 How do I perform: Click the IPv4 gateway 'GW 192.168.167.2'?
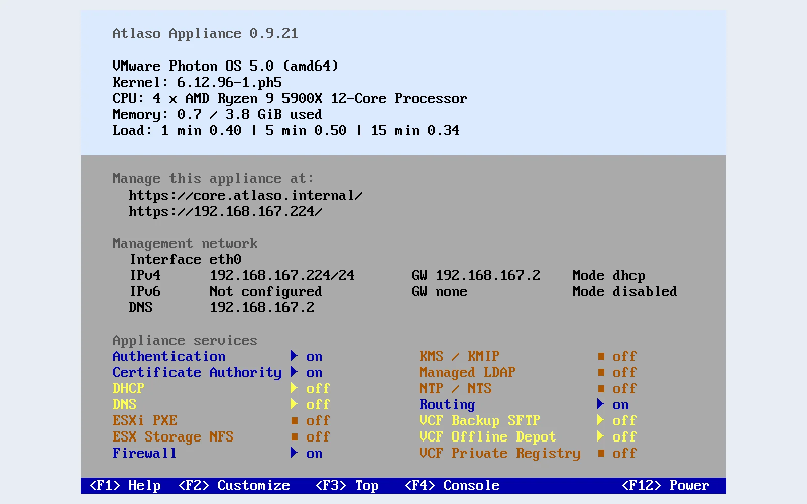point(476,275)
